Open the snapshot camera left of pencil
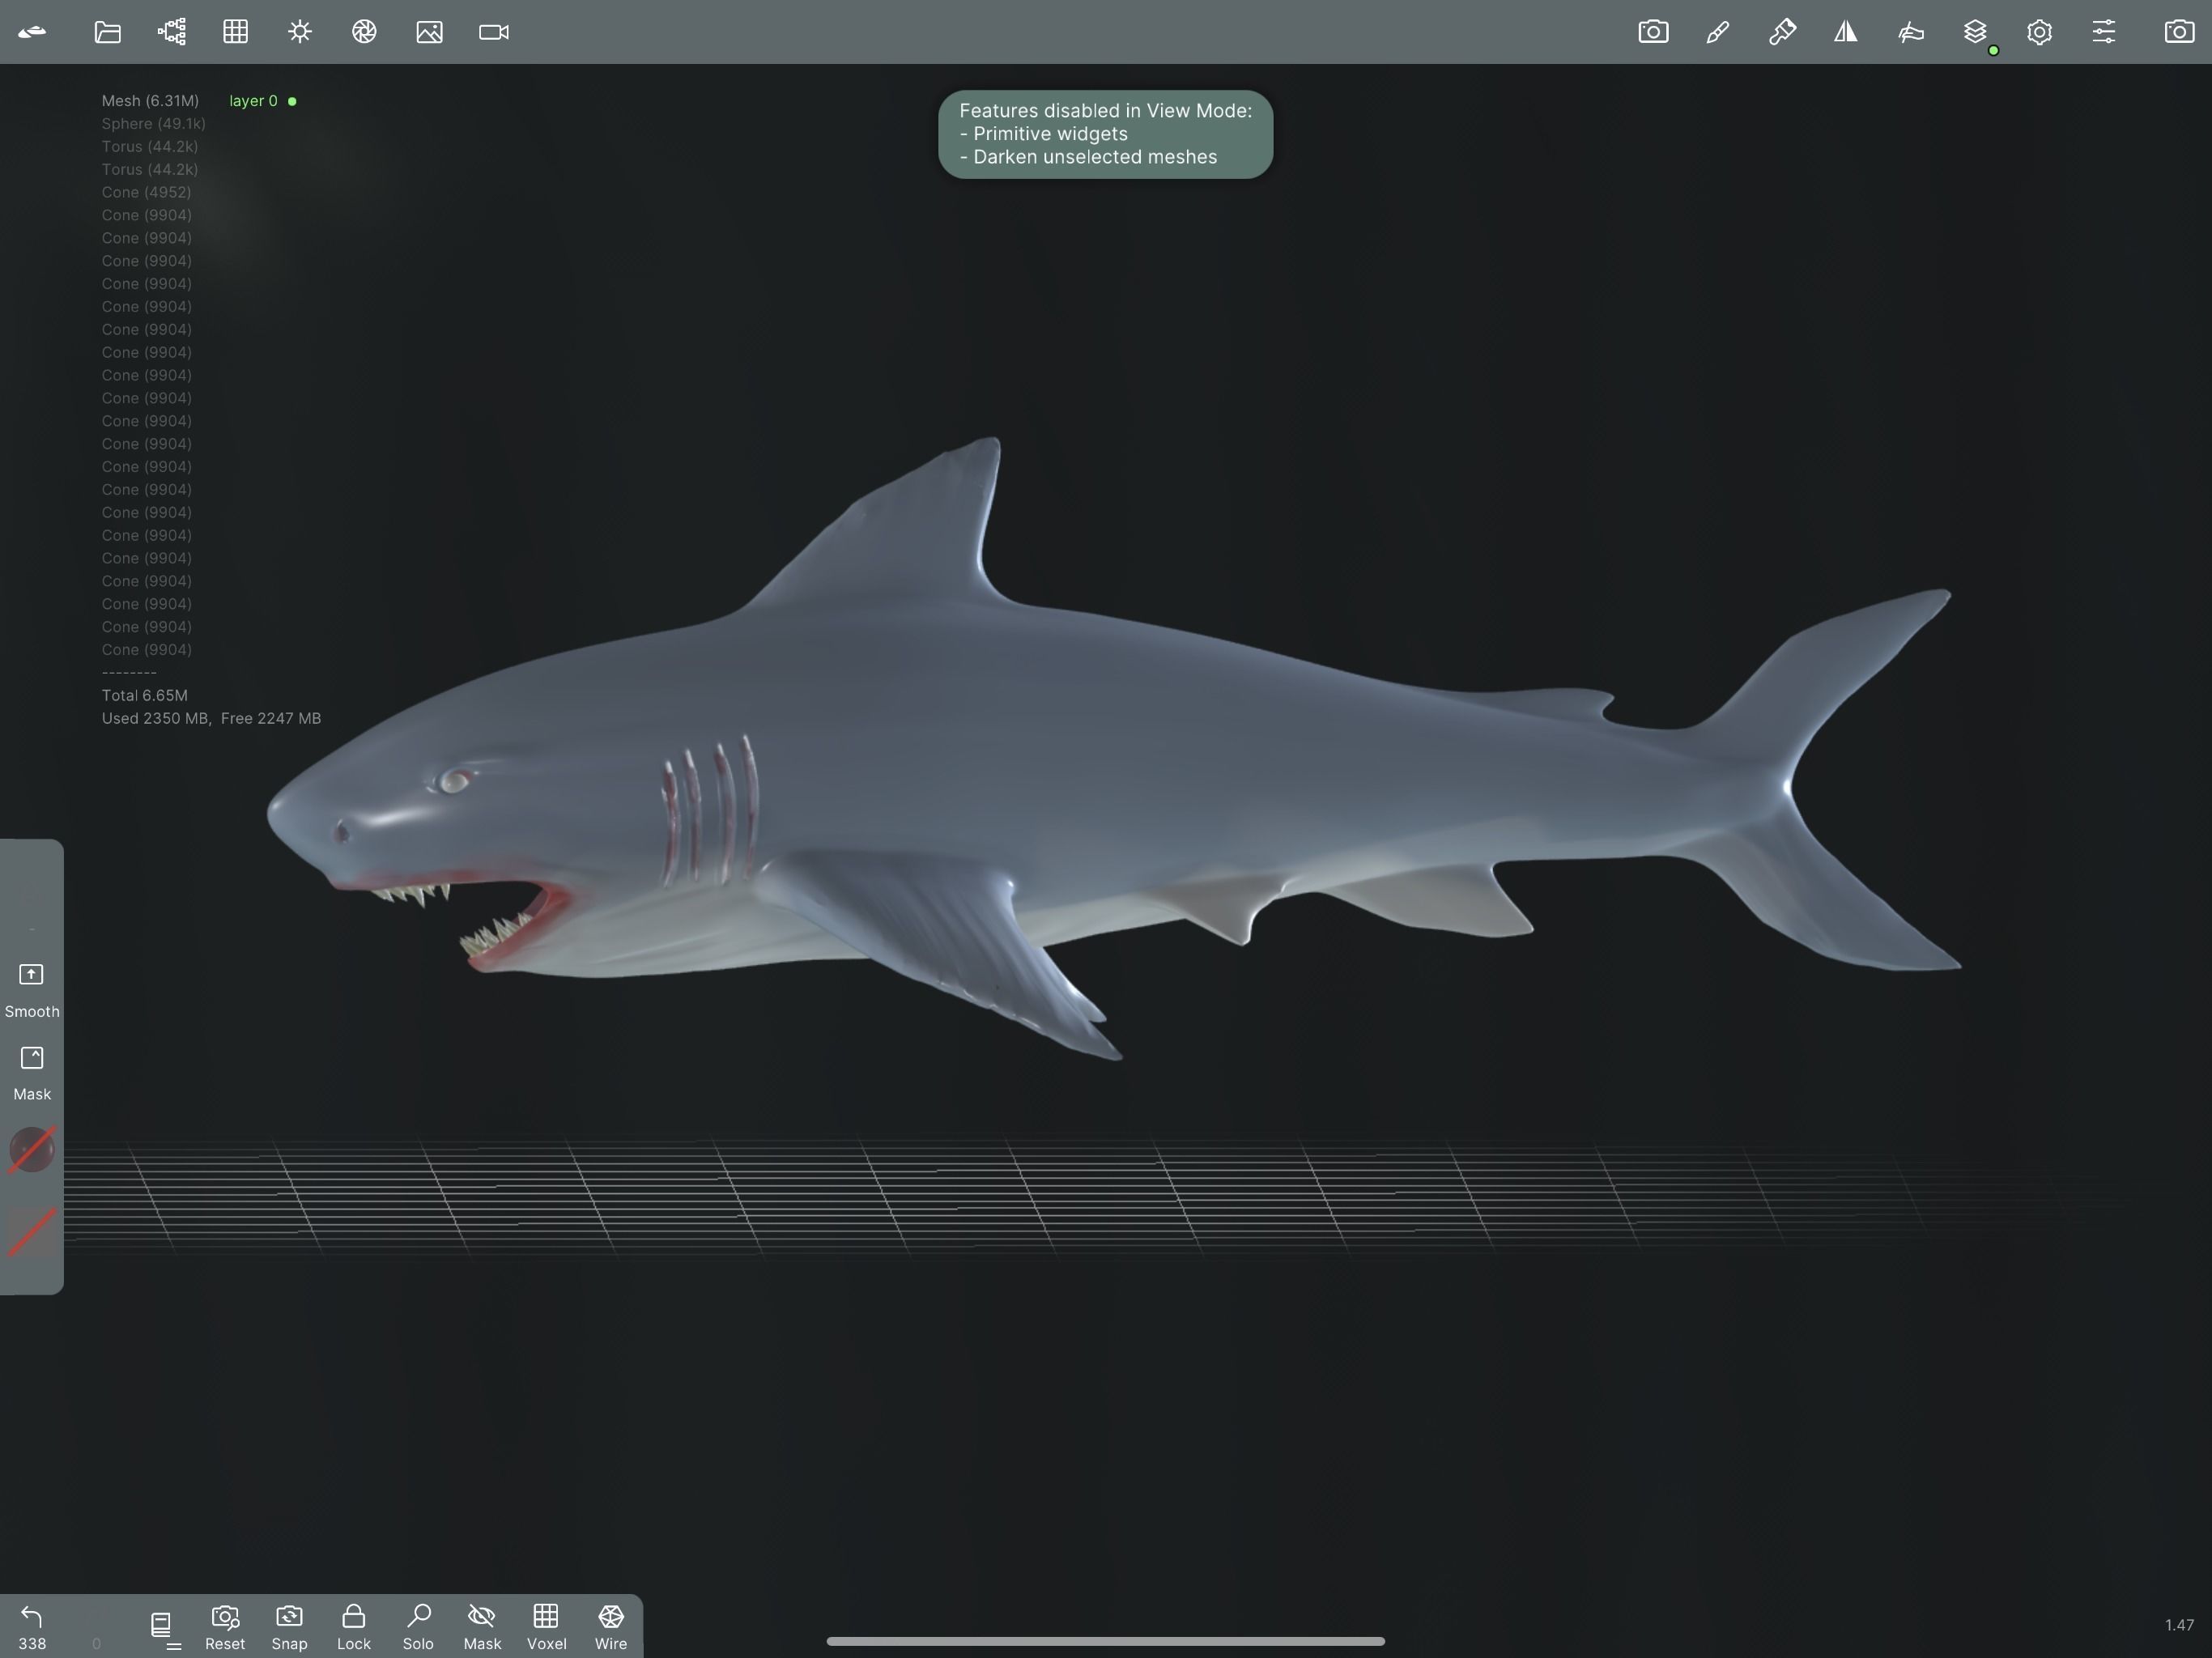The width and height of the screenshot is (2212, 1658). point(1653,32)
